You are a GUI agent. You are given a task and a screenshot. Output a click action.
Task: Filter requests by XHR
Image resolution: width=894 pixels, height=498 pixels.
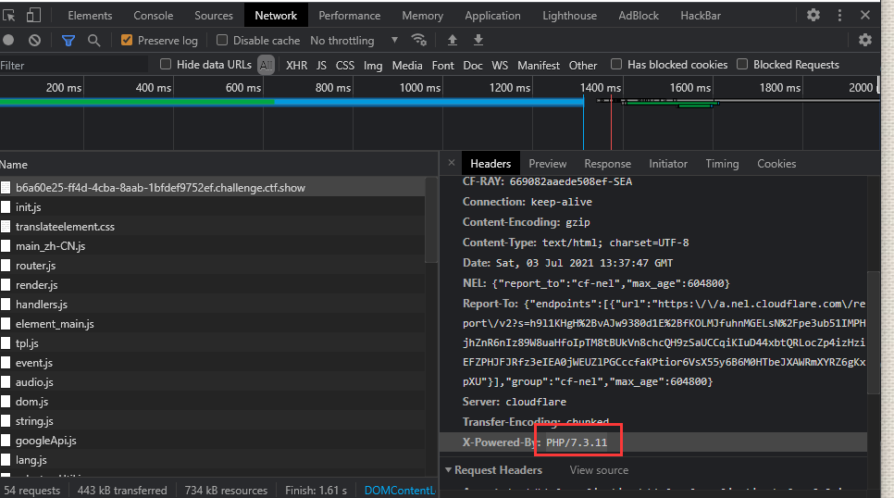tap(296, 65)
